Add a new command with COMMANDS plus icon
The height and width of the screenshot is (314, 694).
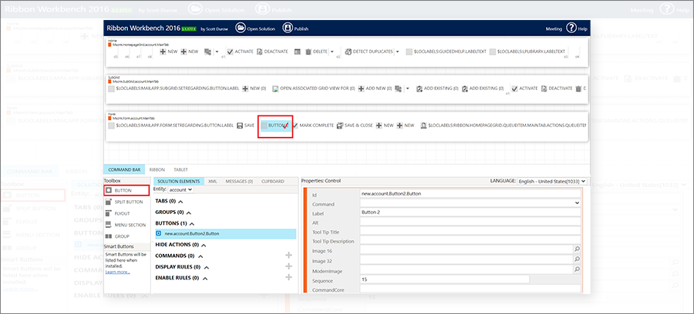pyautogui.click(x=288, y=255)
